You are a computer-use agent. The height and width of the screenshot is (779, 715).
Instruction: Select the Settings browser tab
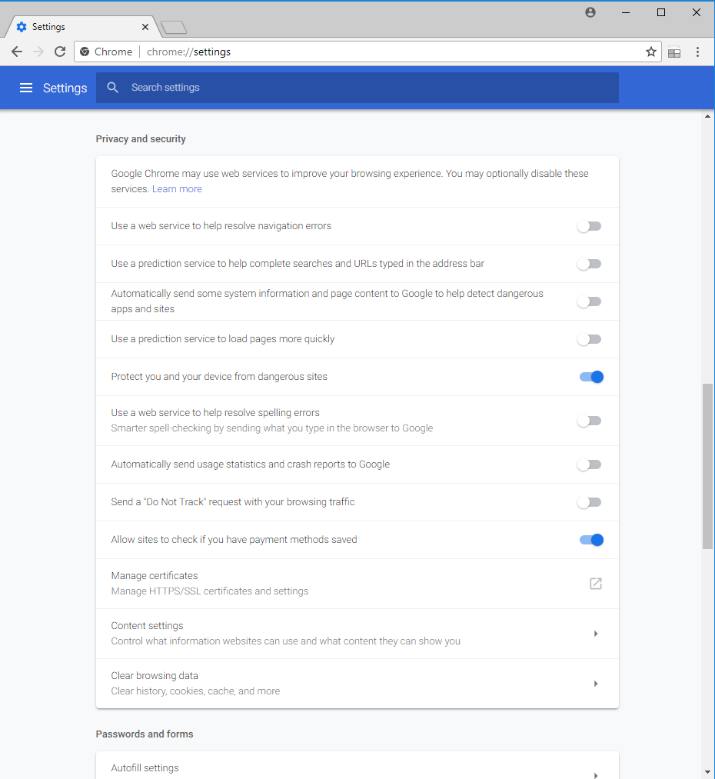coord(82,27)
